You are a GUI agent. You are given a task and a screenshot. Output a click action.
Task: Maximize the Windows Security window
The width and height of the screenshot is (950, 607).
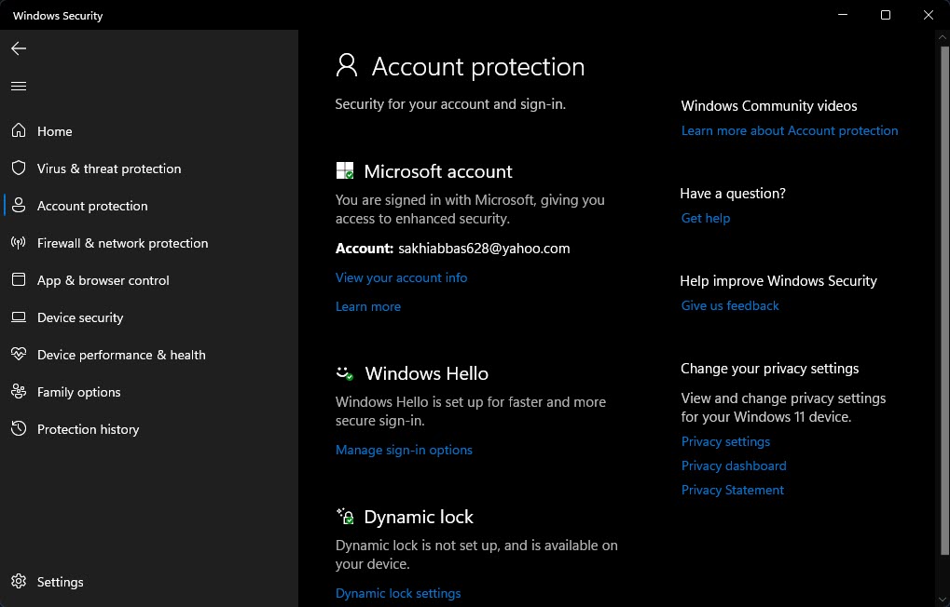coord(885,15)
